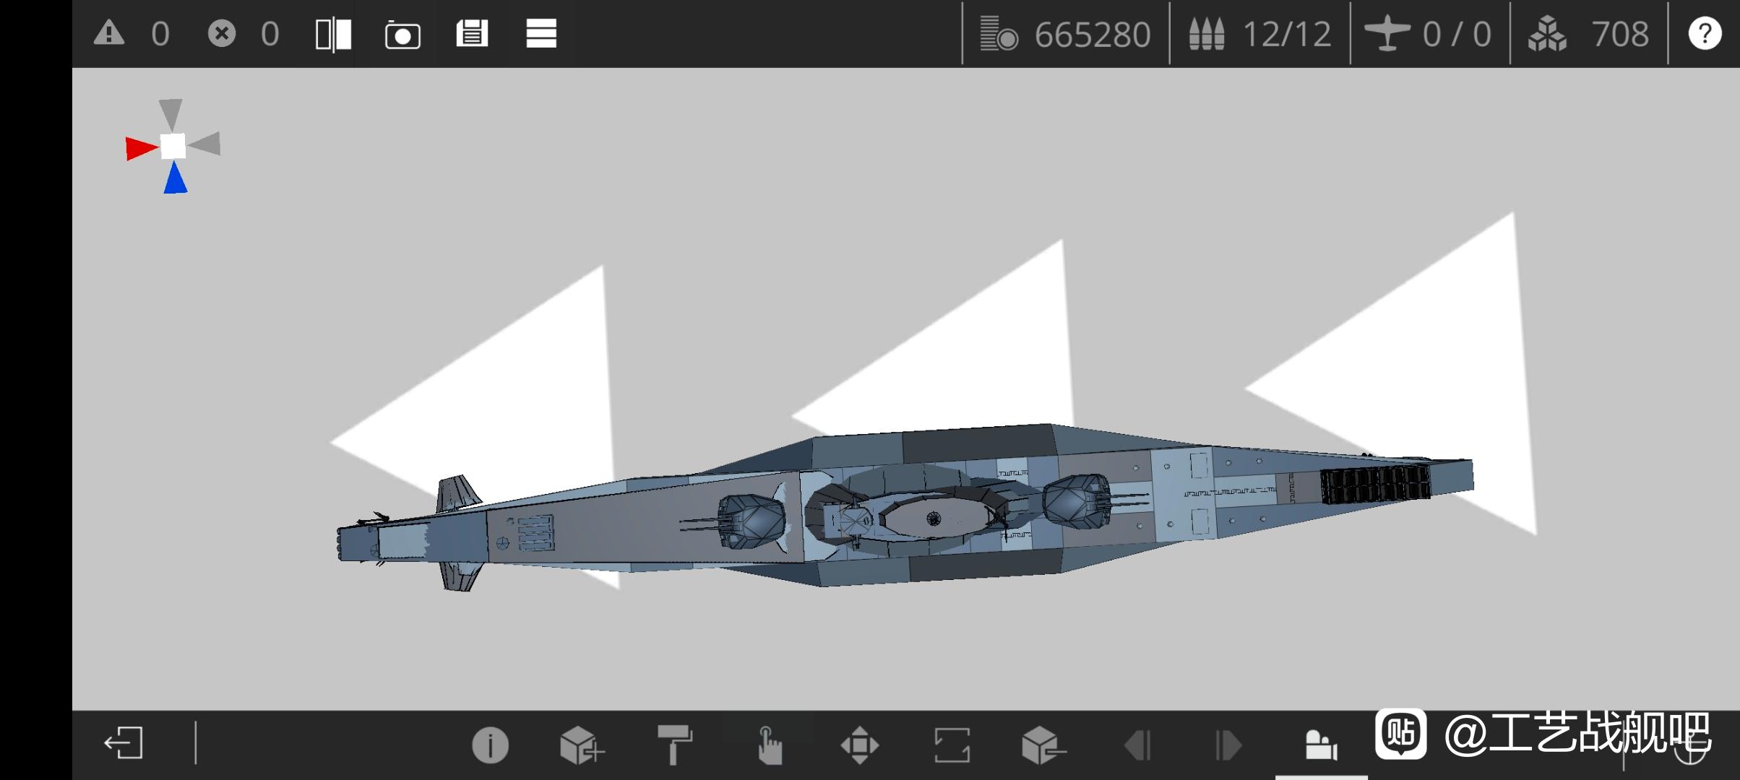Click the blue axis arrow on the gizmo

point(175,179)
